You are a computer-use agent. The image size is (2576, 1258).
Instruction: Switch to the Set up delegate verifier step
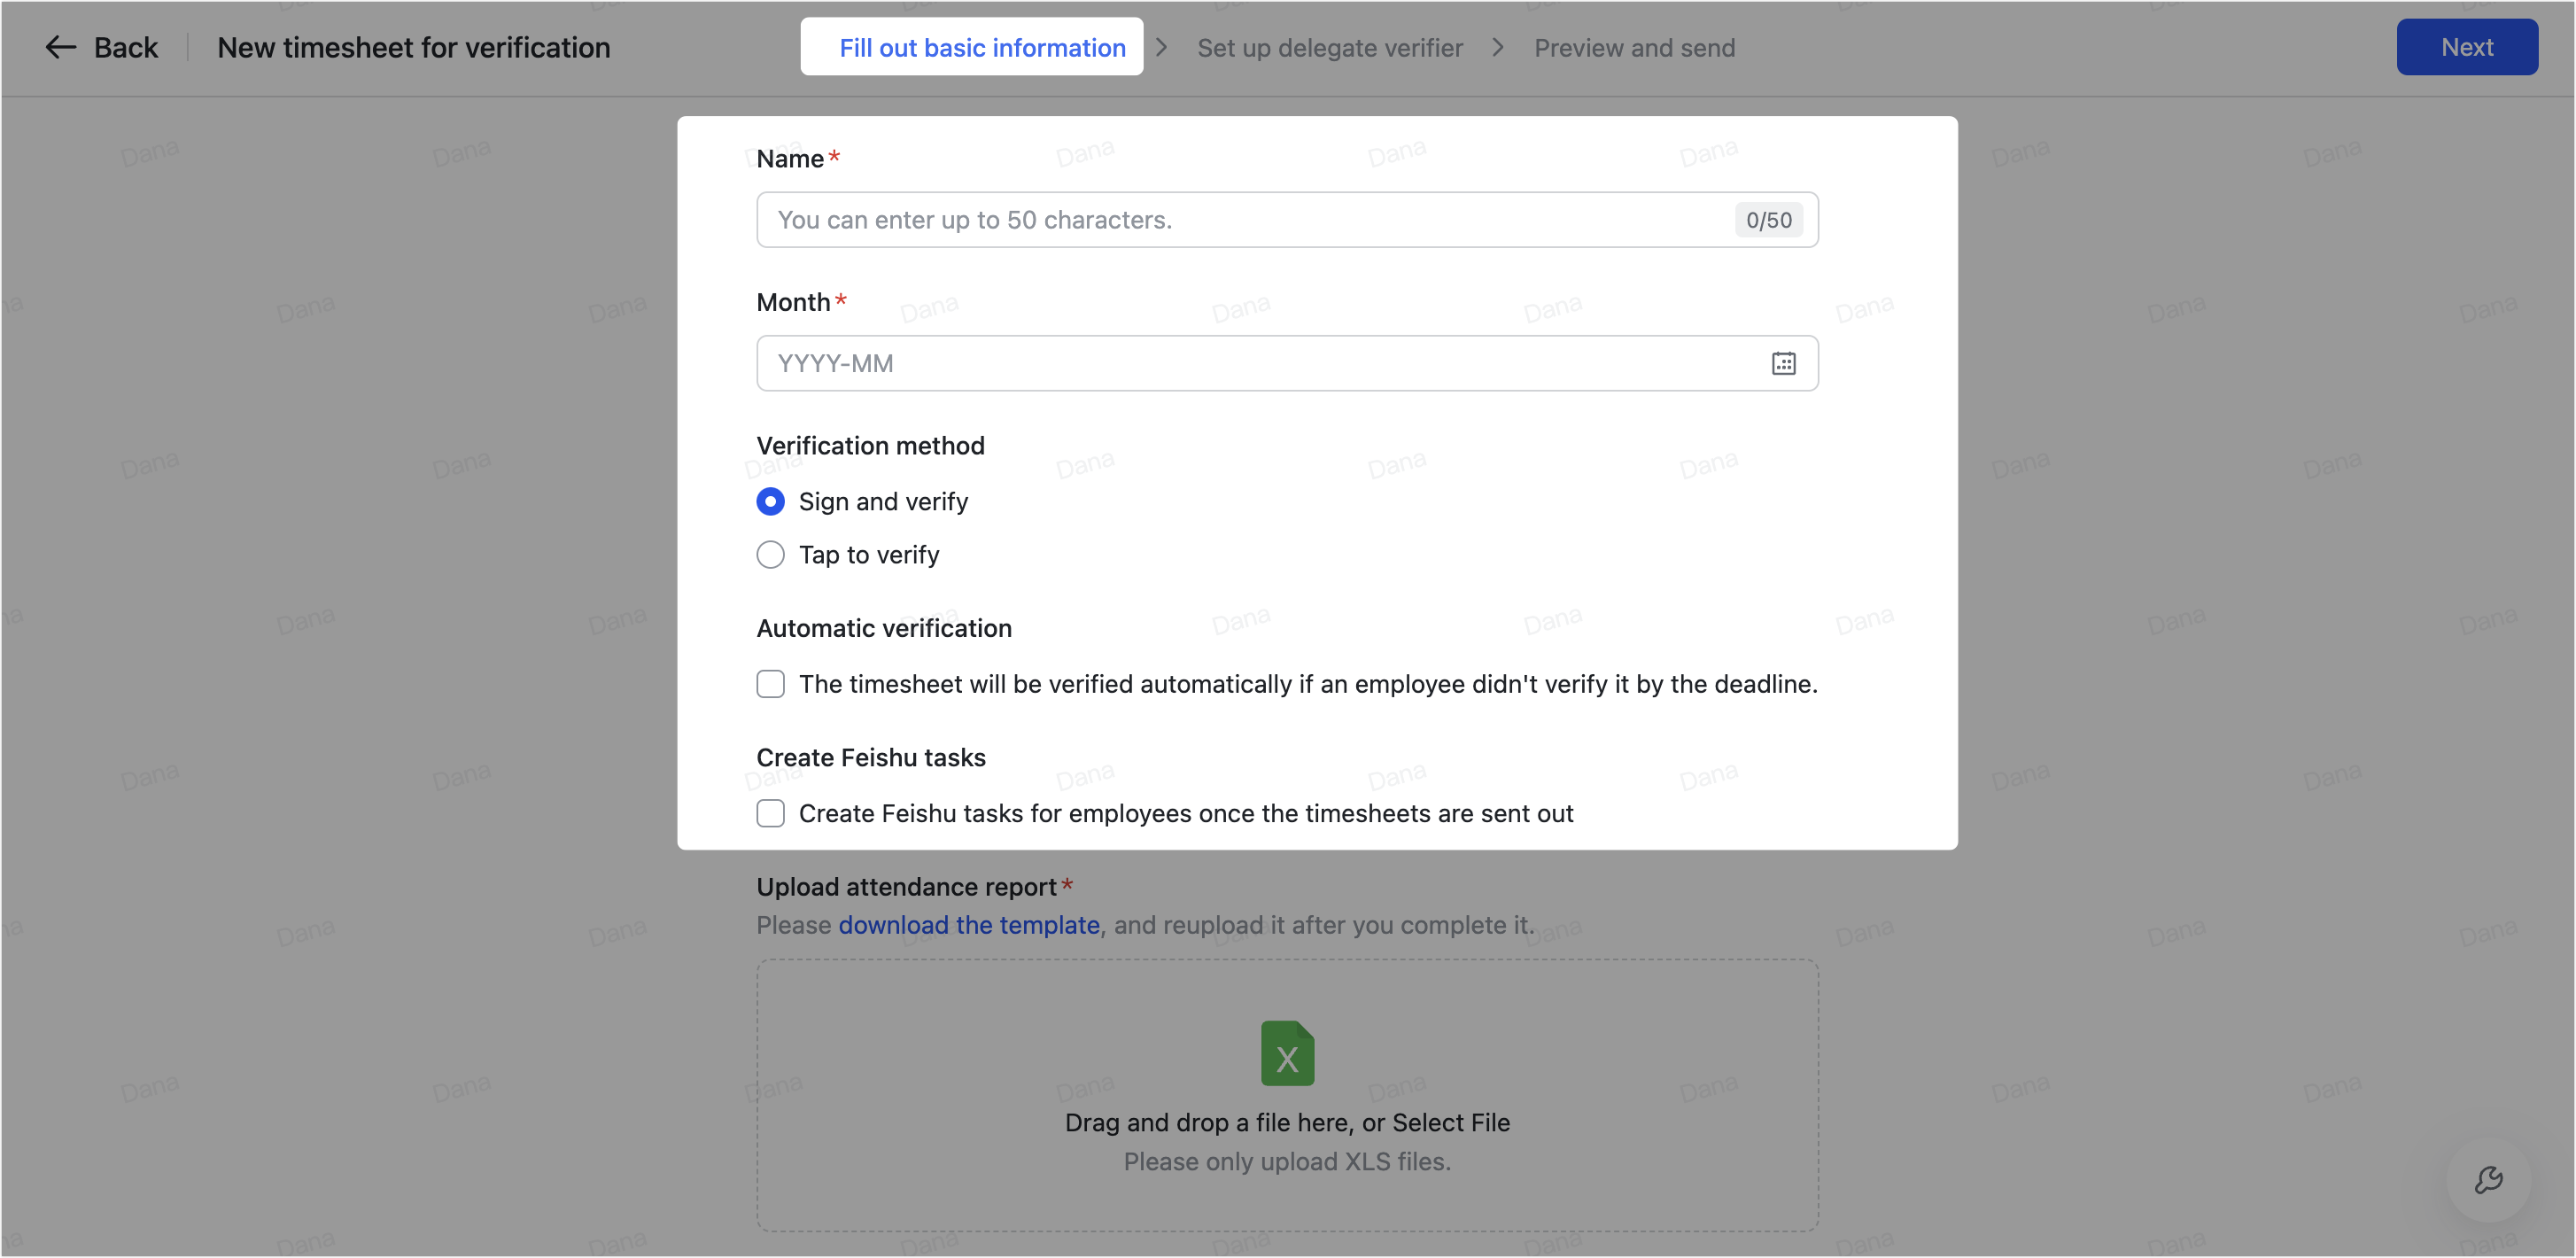tap(1329, 47)
